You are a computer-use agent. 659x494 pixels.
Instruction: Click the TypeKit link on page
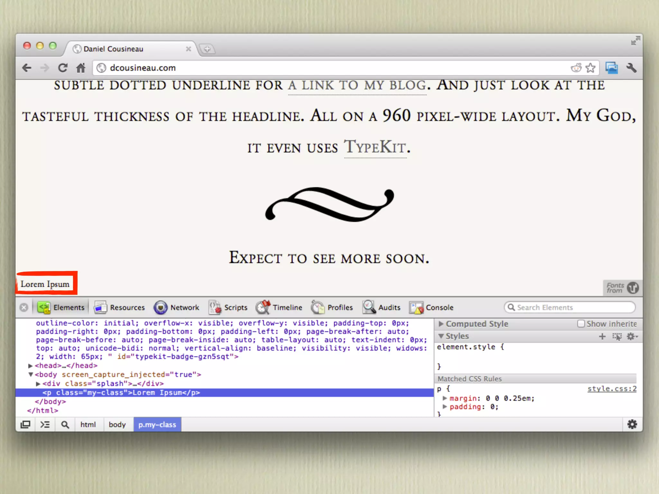click(375, 148)
